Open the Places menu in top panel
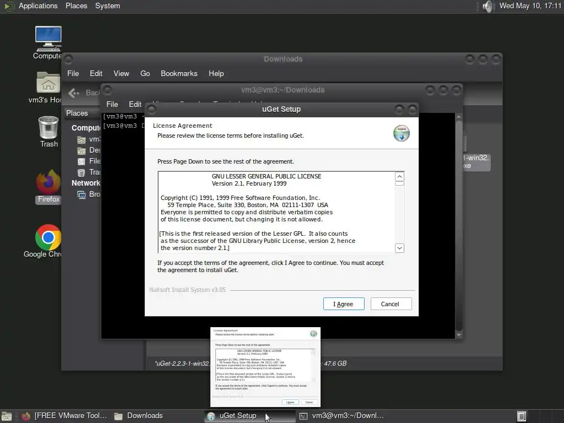Screen dimensions: 564x423 (x=76, y=6)
